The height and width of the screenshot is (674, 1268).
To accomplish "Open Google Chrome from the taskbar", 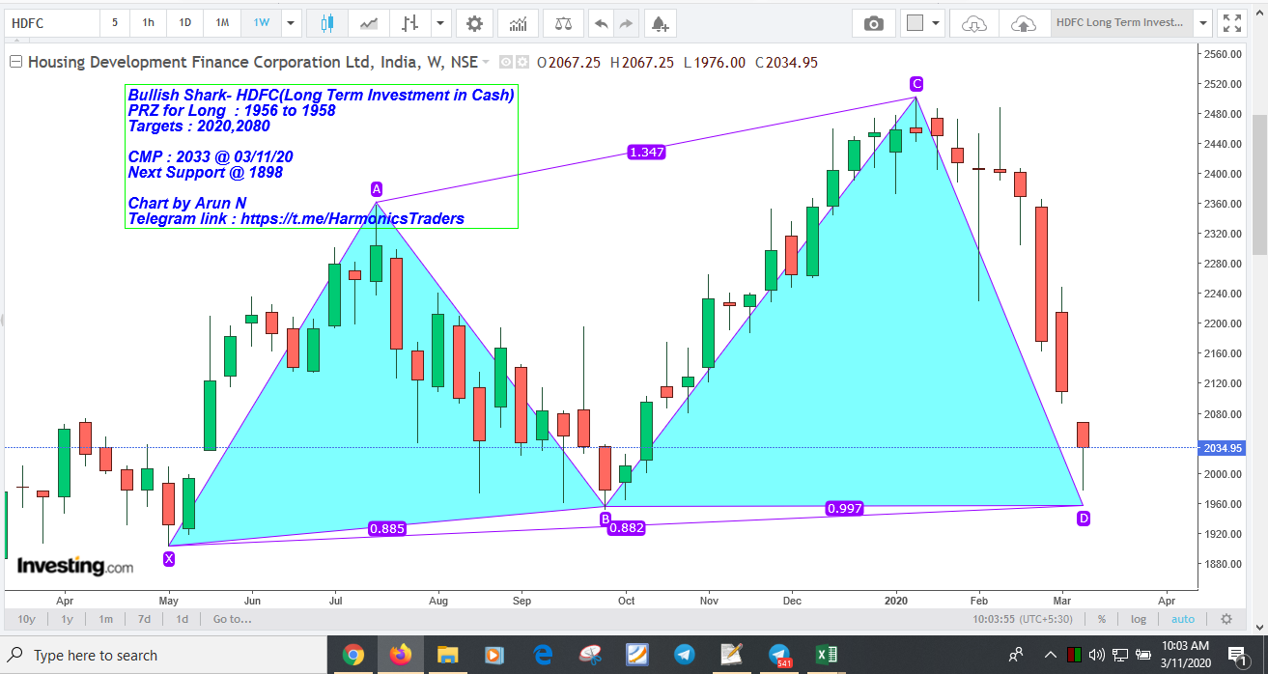I will [353, 655].
